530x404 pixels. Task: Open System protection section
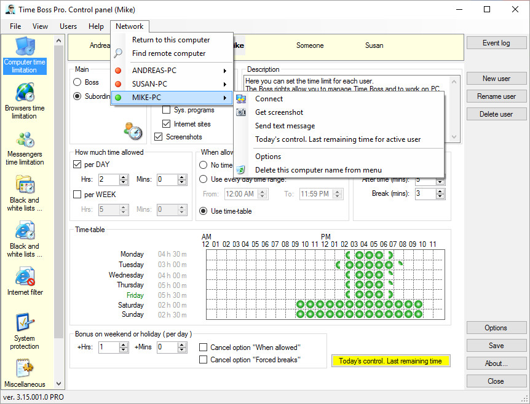coord(25,331)
